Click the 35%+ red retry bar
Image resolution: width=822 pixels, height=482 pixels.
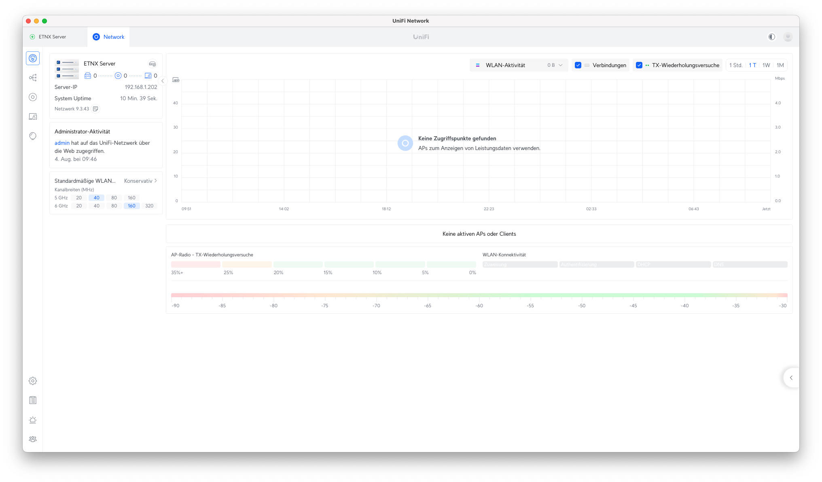pos(196,264)
